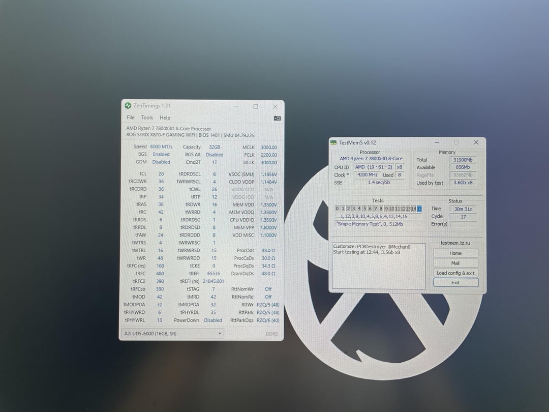Click the CPU ID value AMD (19·61·2)
This screenshot has width=549, height=412.
click(x=374, y=167)
